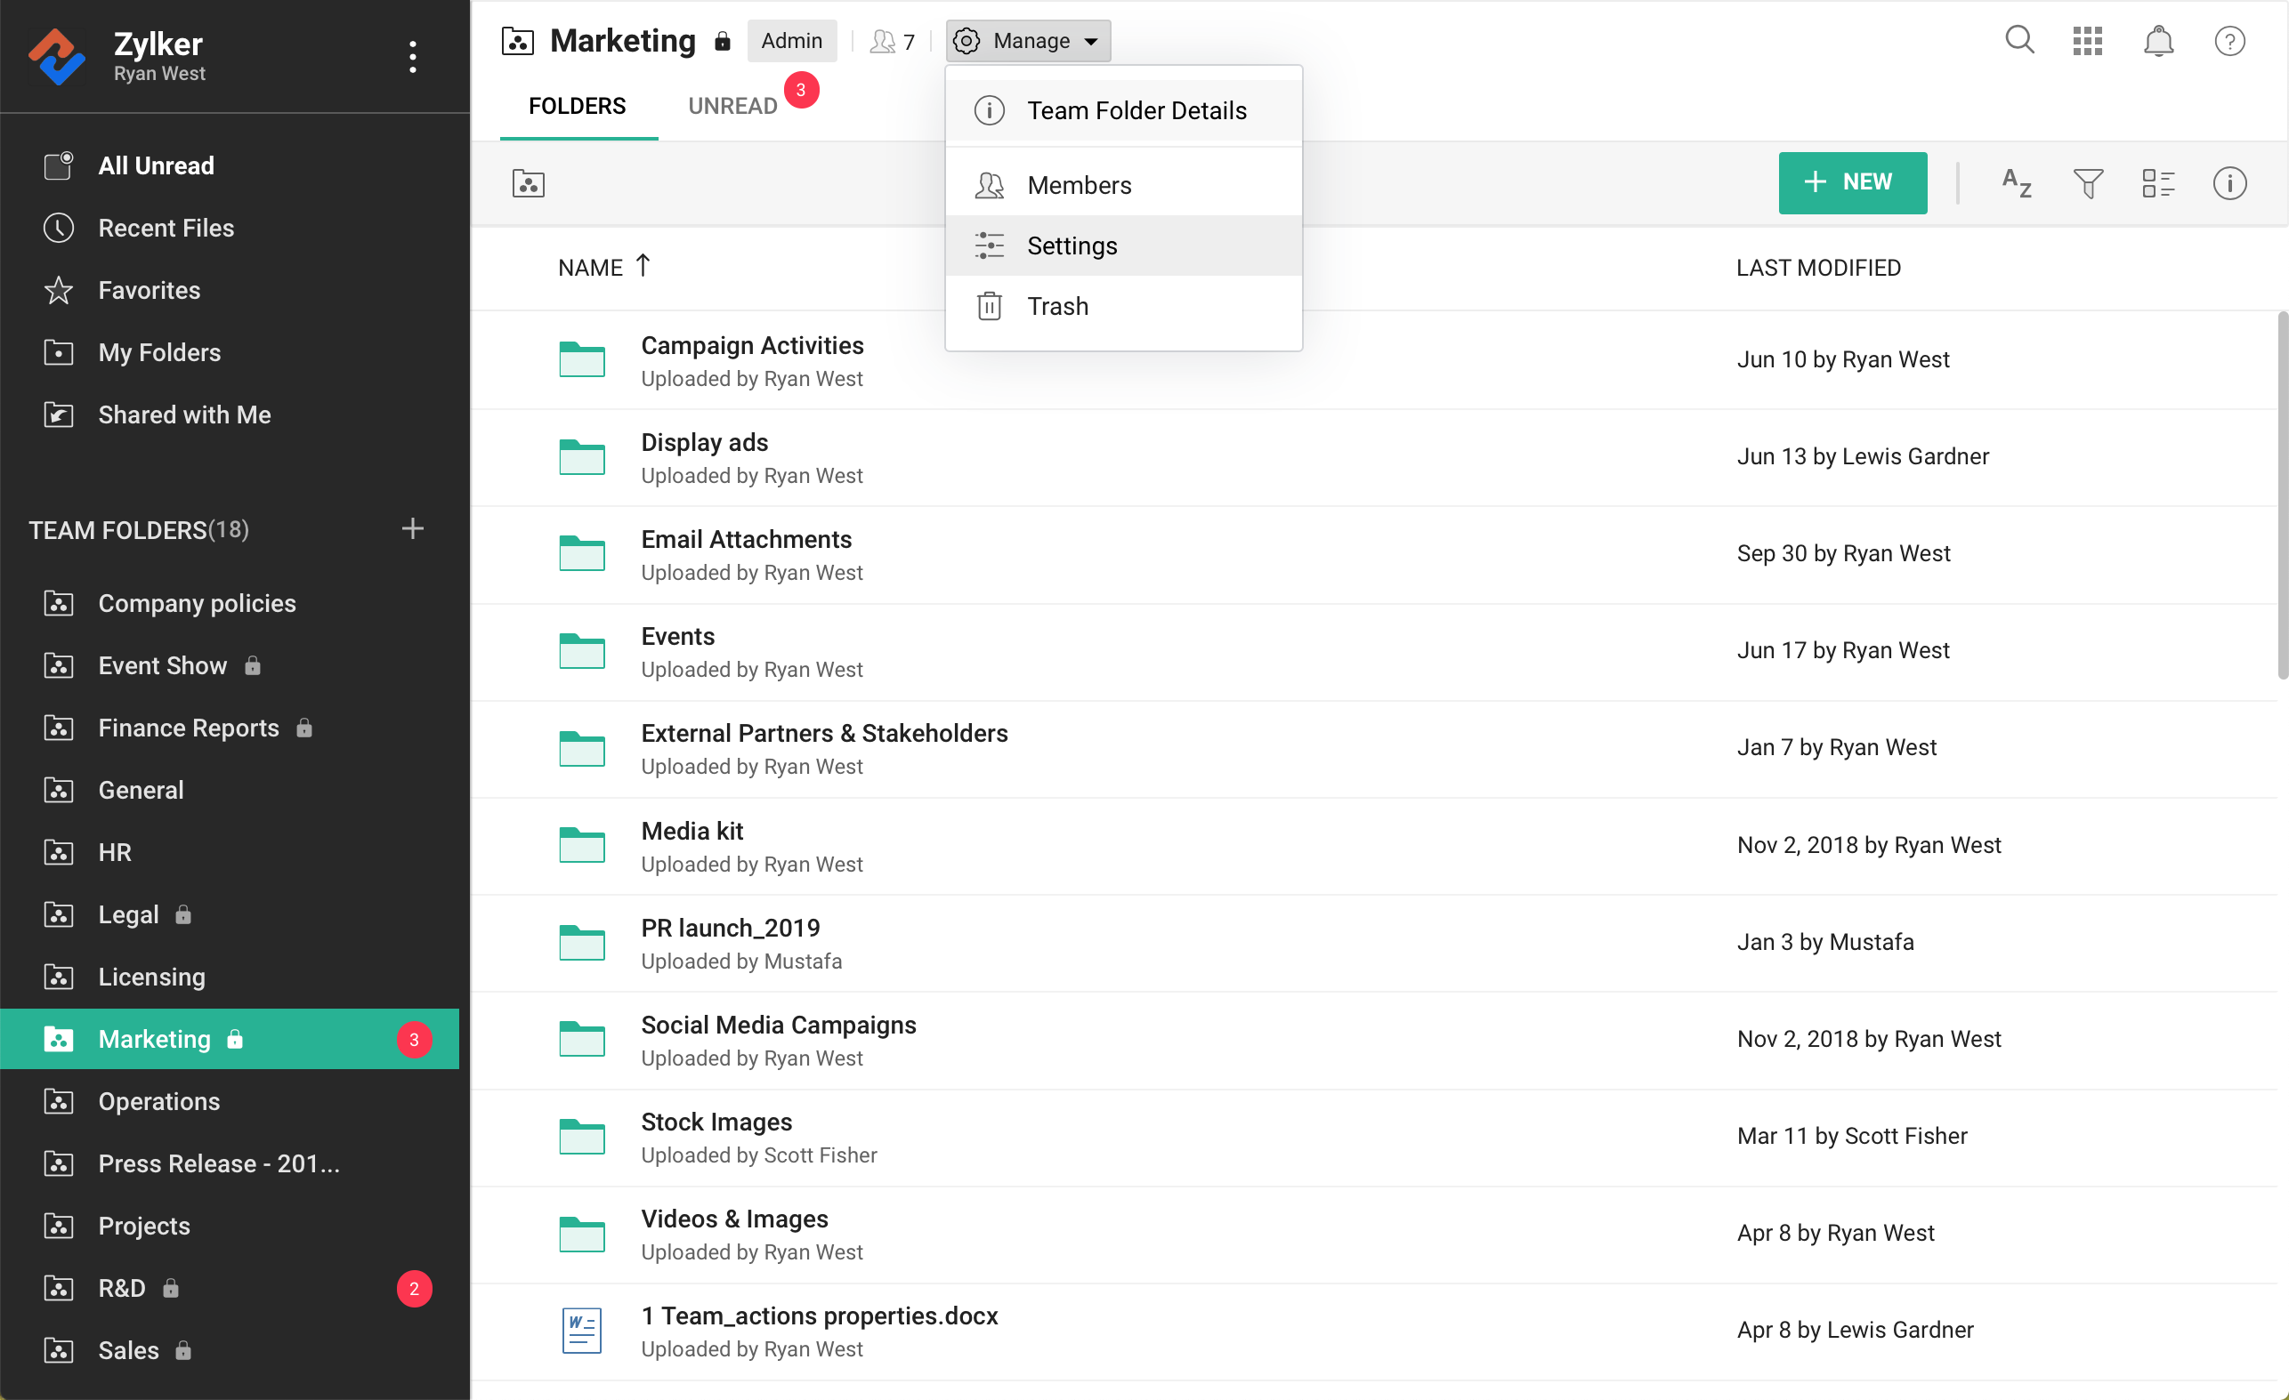Add a team folder with plus icon
The height and width of the screenshot is (1400, 2289).
pos(412,529)
